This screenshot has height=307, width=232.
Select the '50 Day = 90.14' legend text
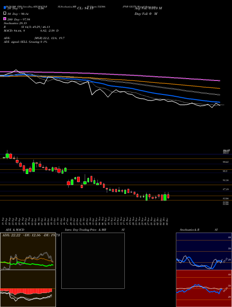19,14
